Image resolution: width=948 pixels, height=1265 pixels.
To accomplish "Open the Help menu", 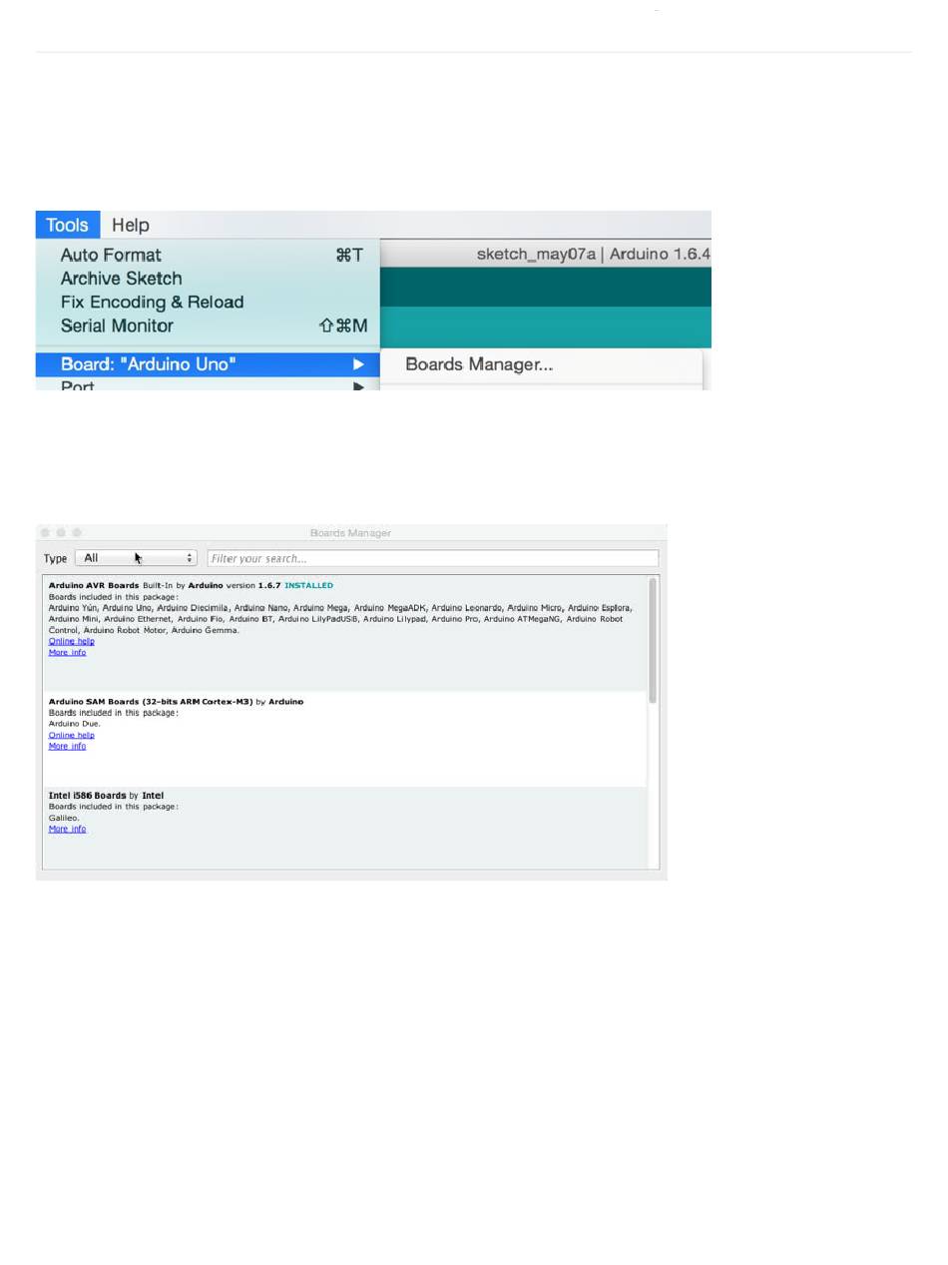I will (131, 225).
